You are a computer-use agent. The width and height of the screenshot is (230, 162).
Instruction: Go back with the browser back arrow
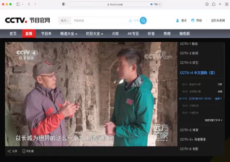pos(29,4)
